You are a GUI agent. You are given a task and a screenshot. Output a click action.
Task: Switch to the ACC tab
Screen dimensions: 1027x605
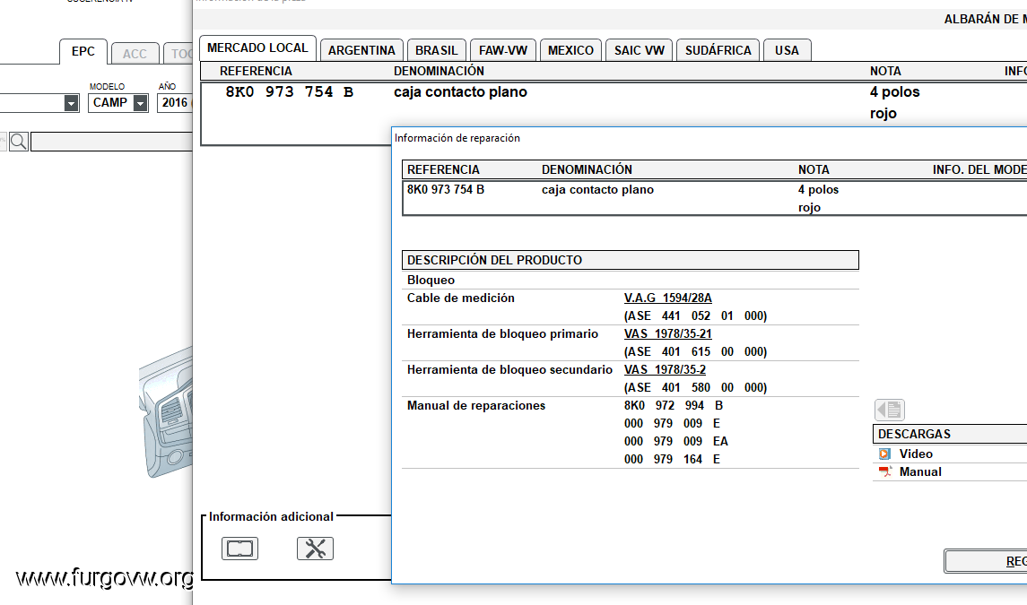click(135, 54)
